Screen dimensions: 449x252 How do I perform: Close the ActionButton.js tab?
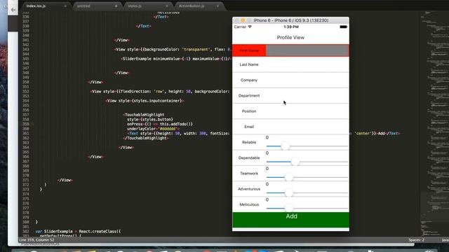(x=218, y=6)
